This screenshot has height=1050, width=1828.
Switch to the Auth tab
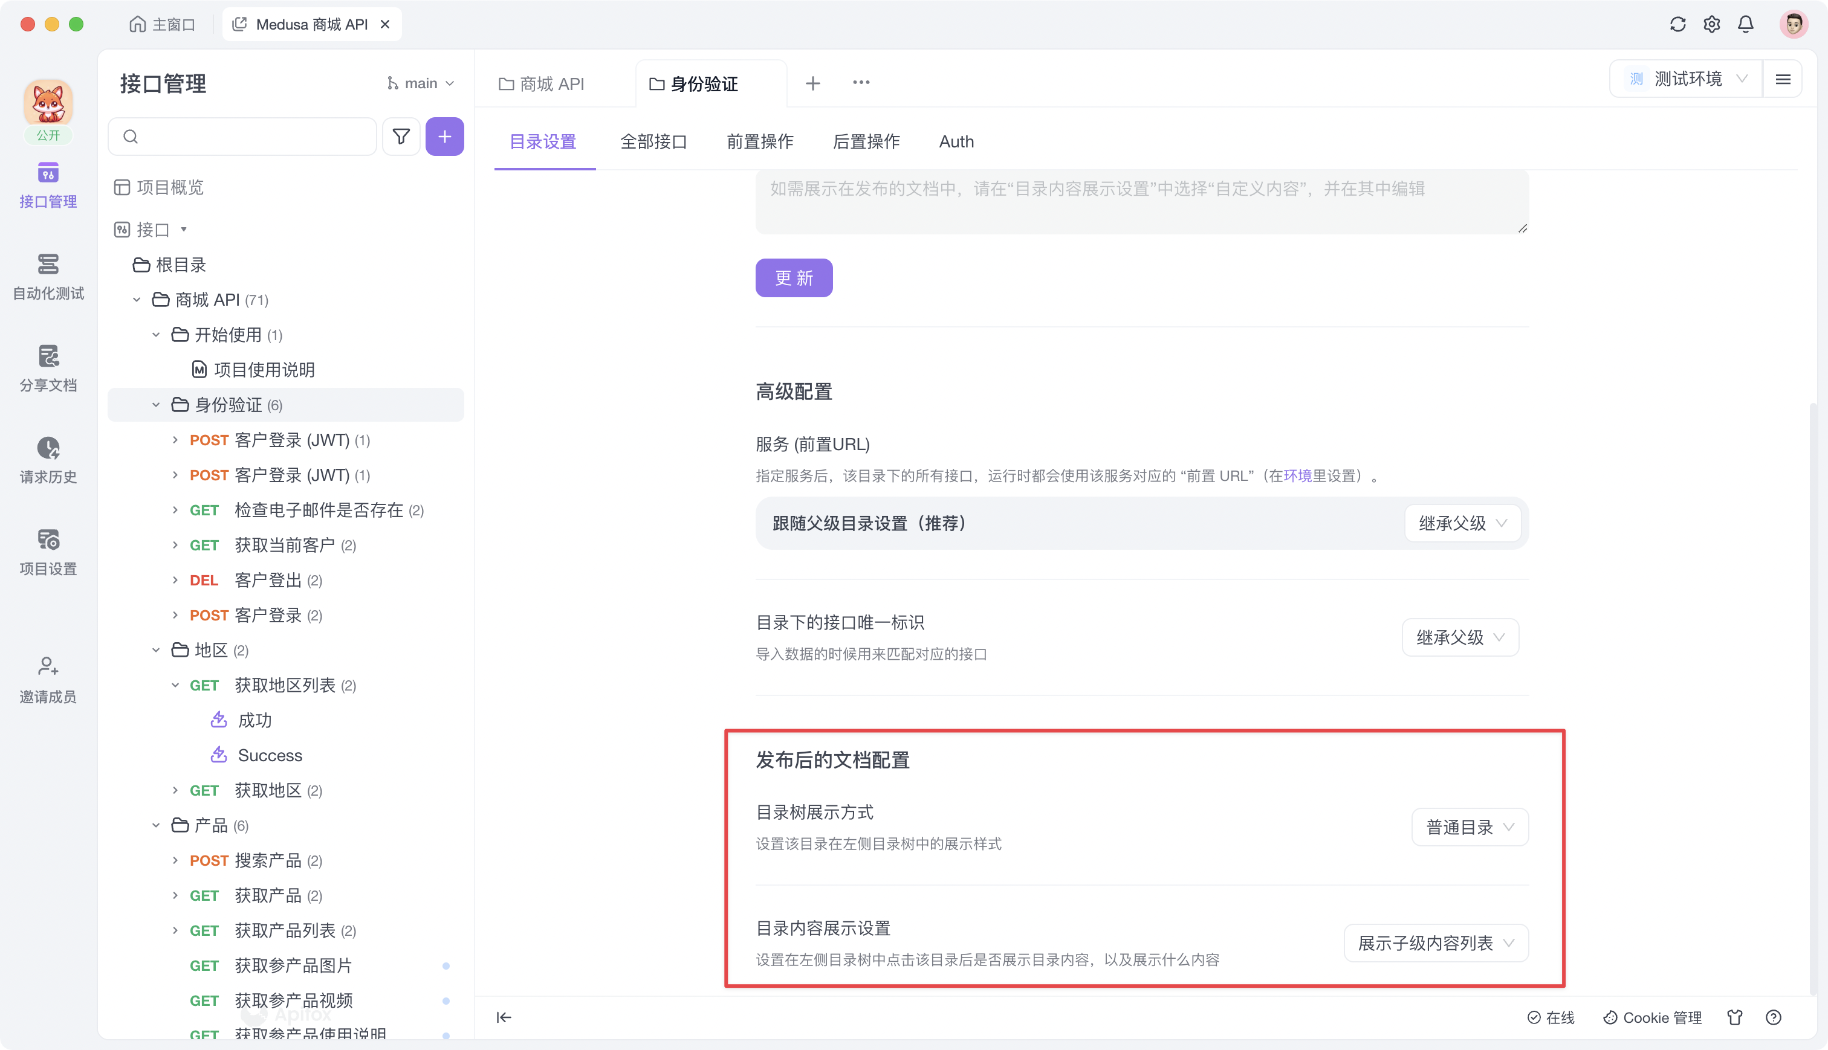[x=956, y=141]
